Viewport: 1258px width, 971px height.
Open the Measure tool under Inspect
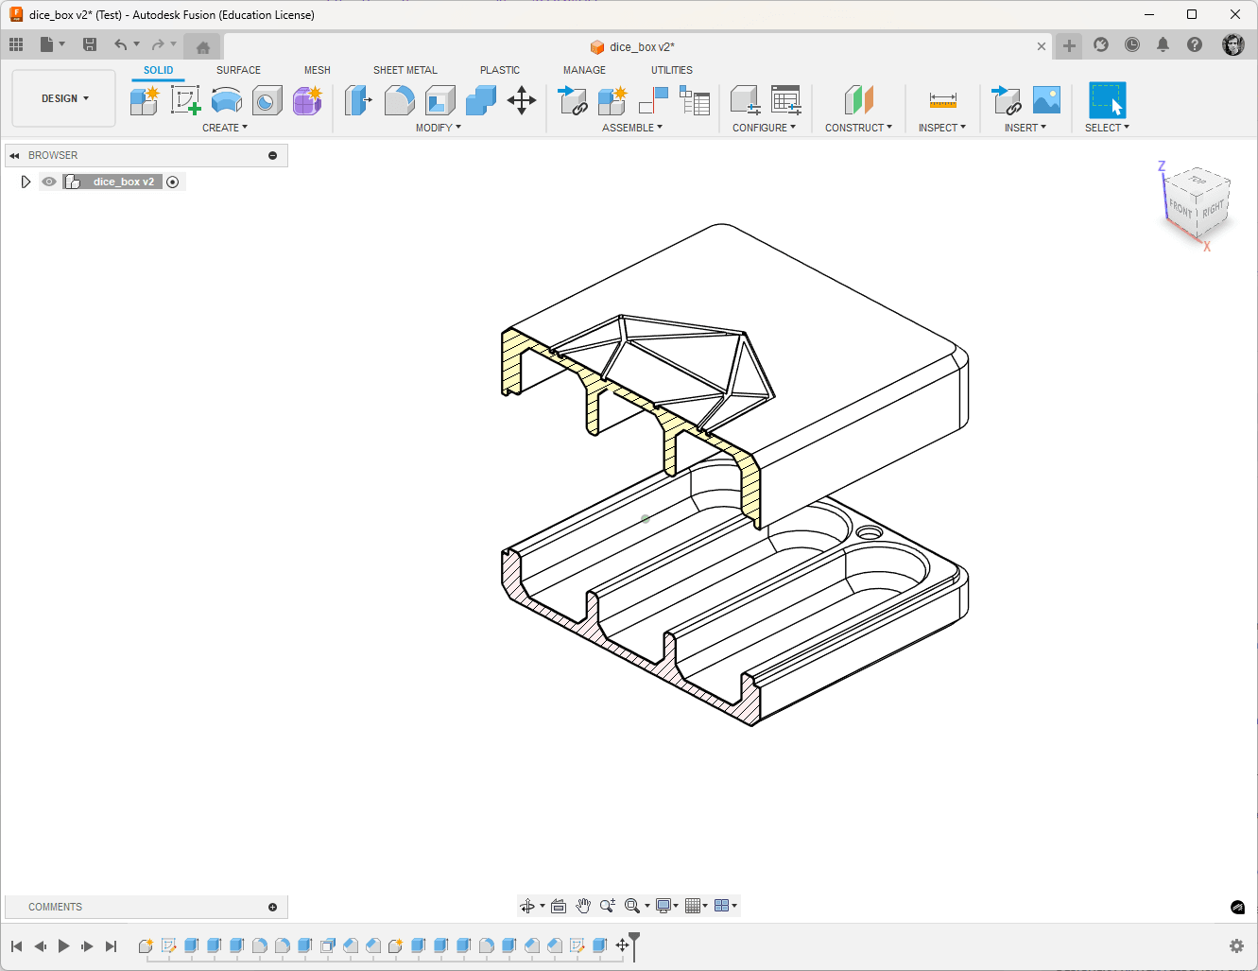point(942,99)
